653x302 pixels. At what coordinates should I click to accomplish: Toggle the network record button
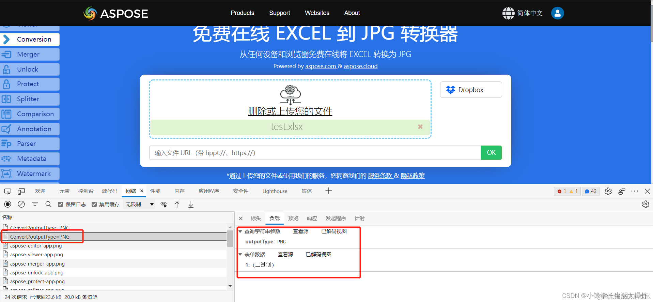pyautogui.click(x=7, y=204)
